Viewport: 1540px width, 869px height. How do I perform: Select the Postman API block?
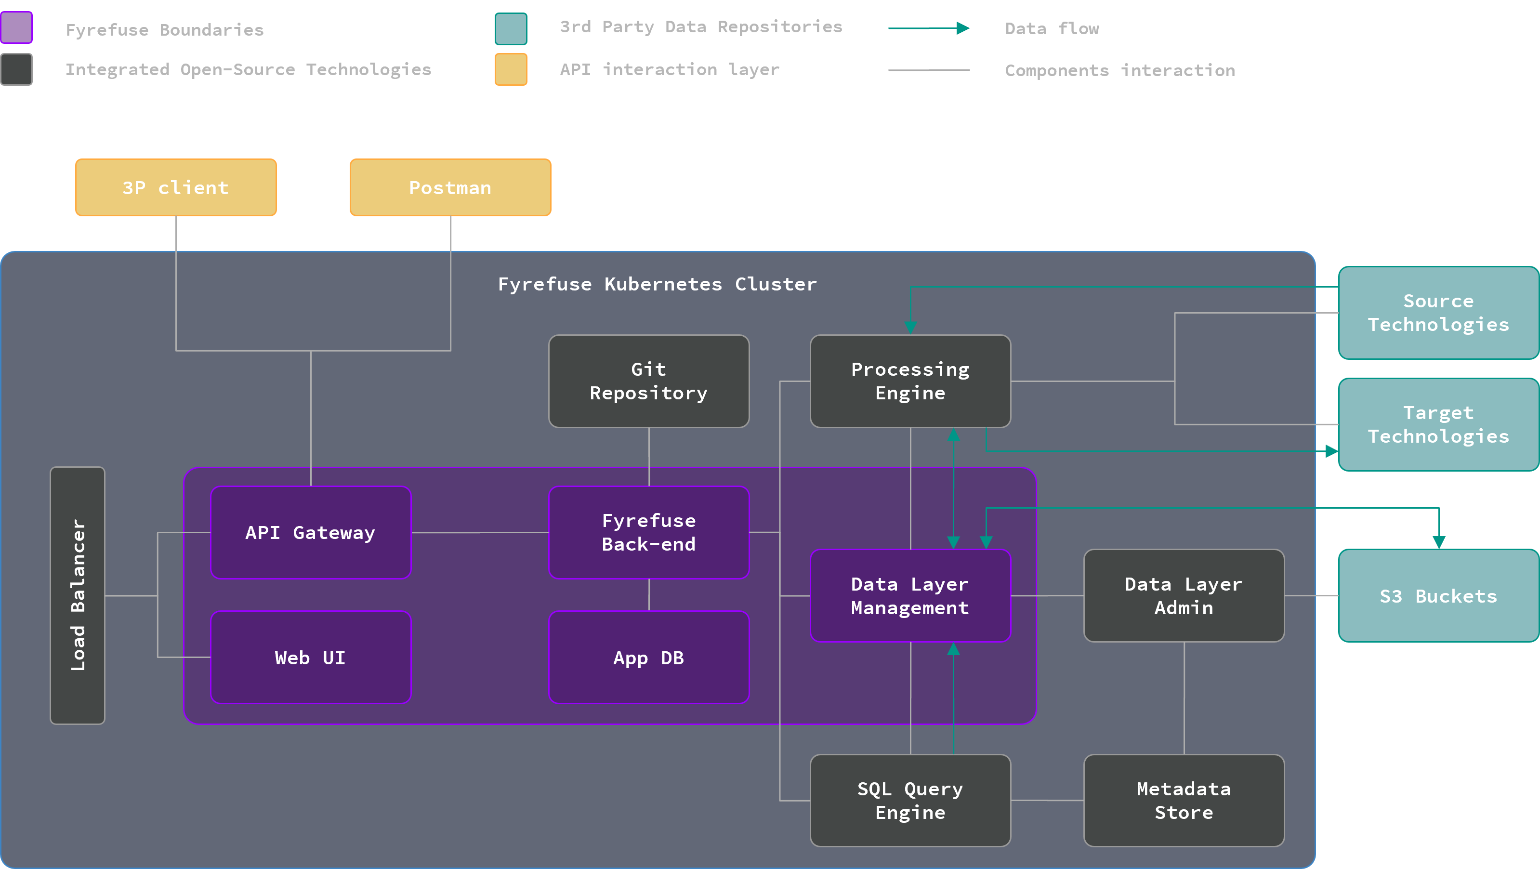pyautogui.click(x=449, y=187)
